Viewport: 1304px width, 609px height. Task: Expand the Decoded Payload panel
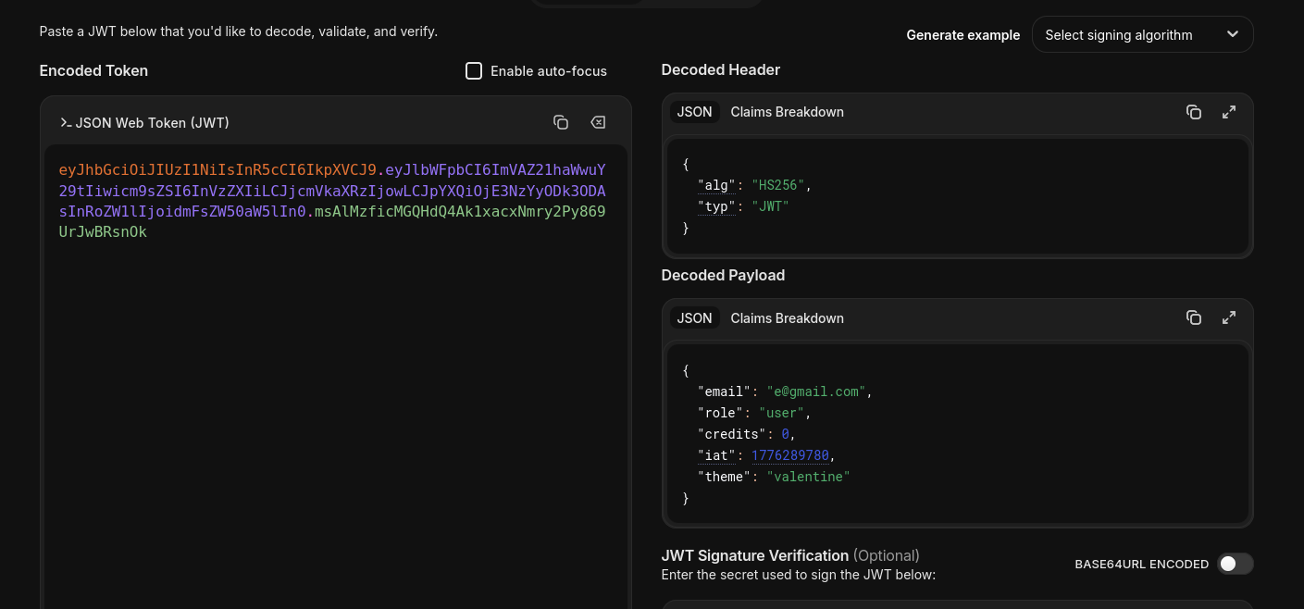point(1229,317)
